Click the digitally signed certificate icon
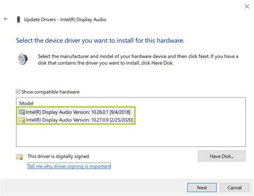 tap(19, 157)
